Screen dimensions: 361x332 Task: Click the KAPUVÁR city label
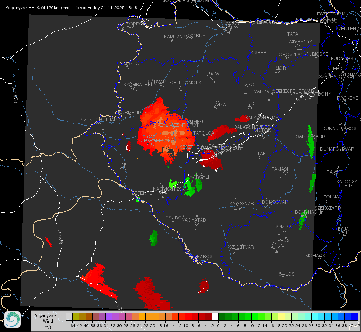coord(175,37)
